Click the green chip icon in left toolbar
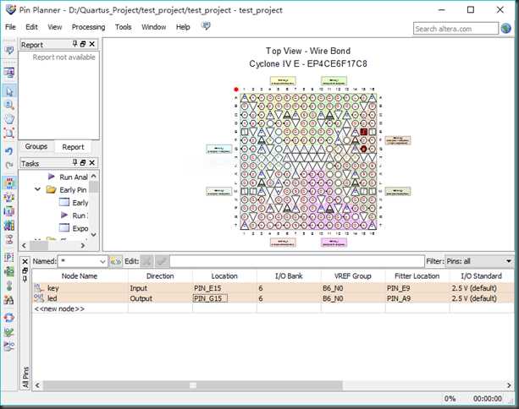Image resolution: width=519 pixels, height=409 pixels. pos(9,271)
